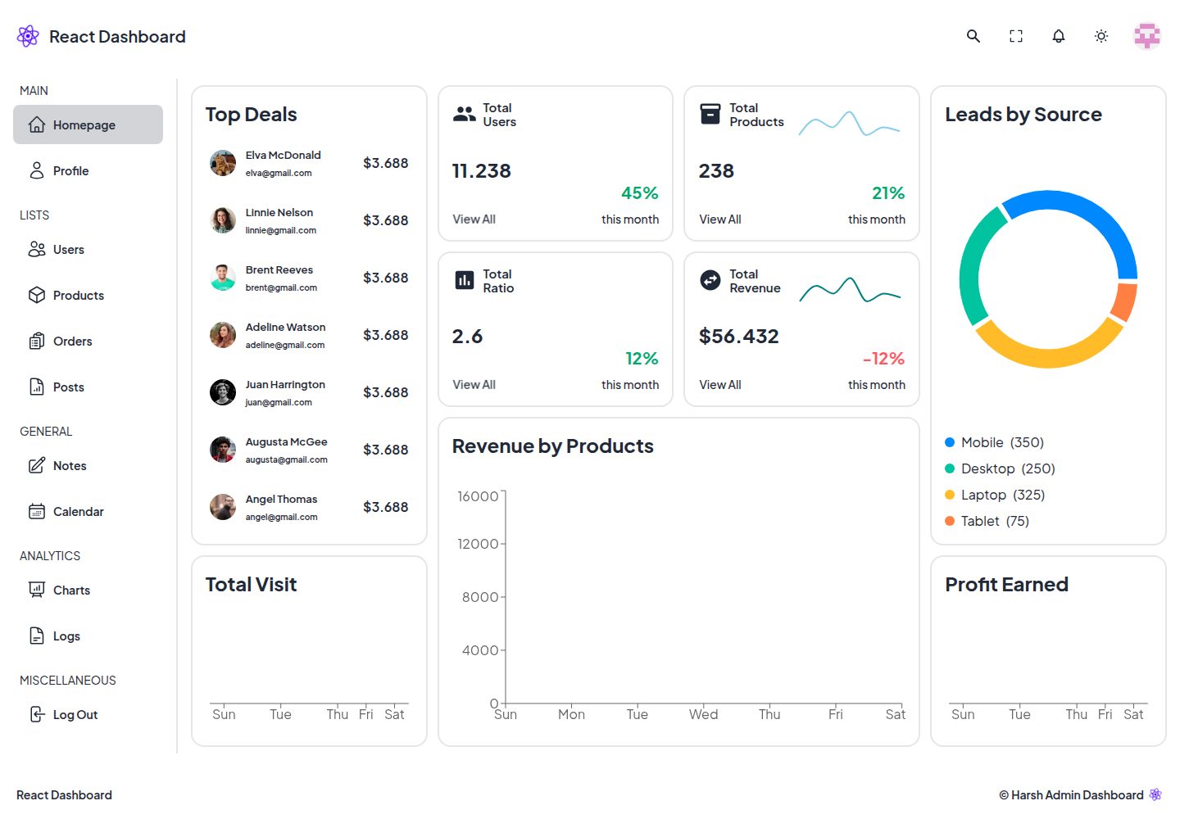Open the user avatar in header

click(1147, 36)
